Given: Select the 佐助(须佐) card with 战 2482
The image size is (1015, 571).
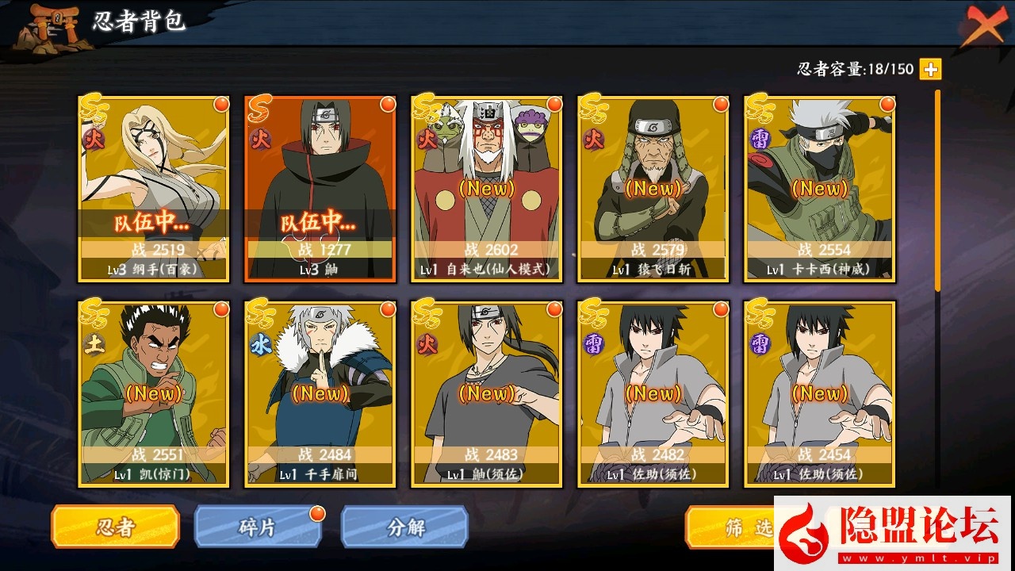Looking at the screenshot, I should pos(653,393).
